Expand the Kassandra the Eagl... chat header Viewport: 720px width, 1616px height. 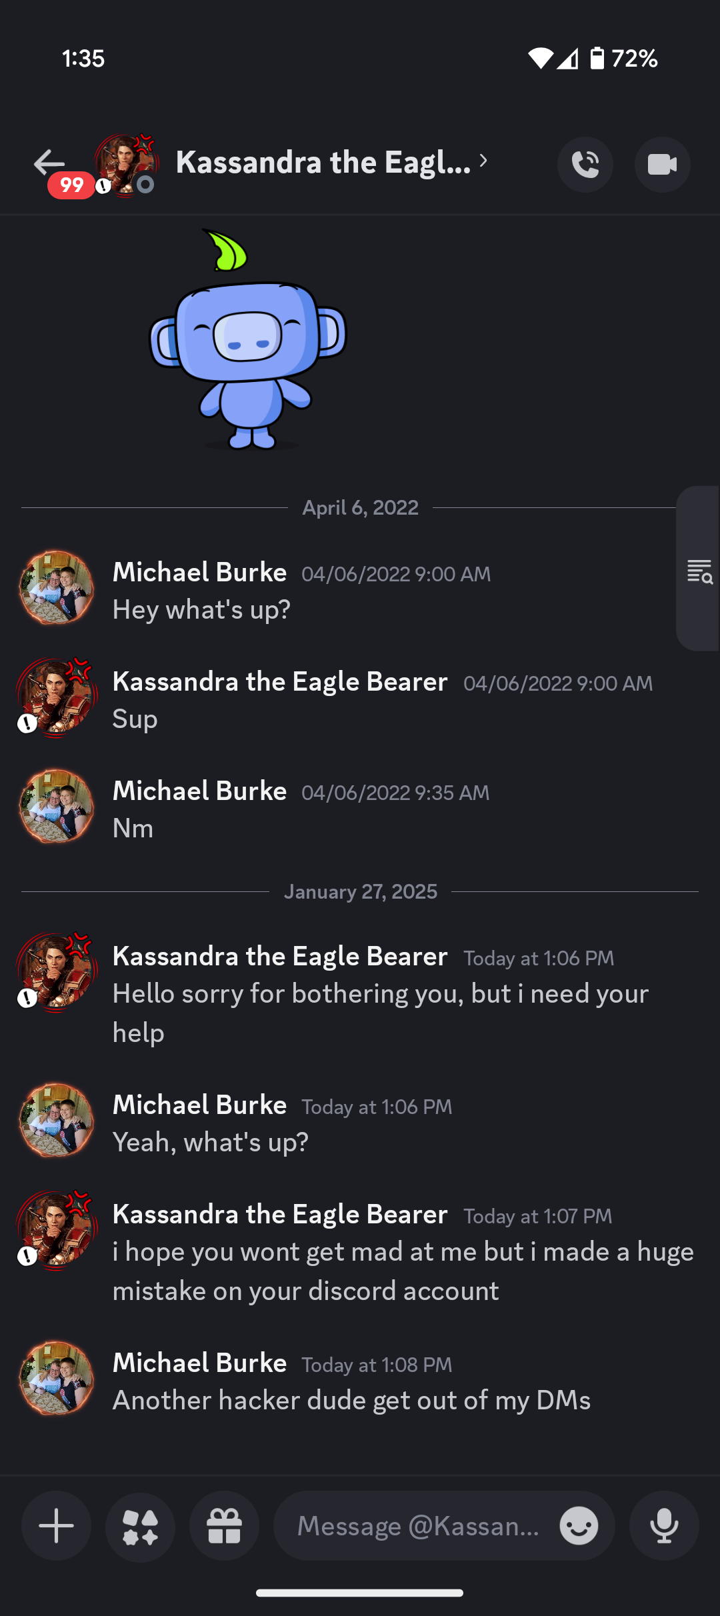click(x=323, y=163)
